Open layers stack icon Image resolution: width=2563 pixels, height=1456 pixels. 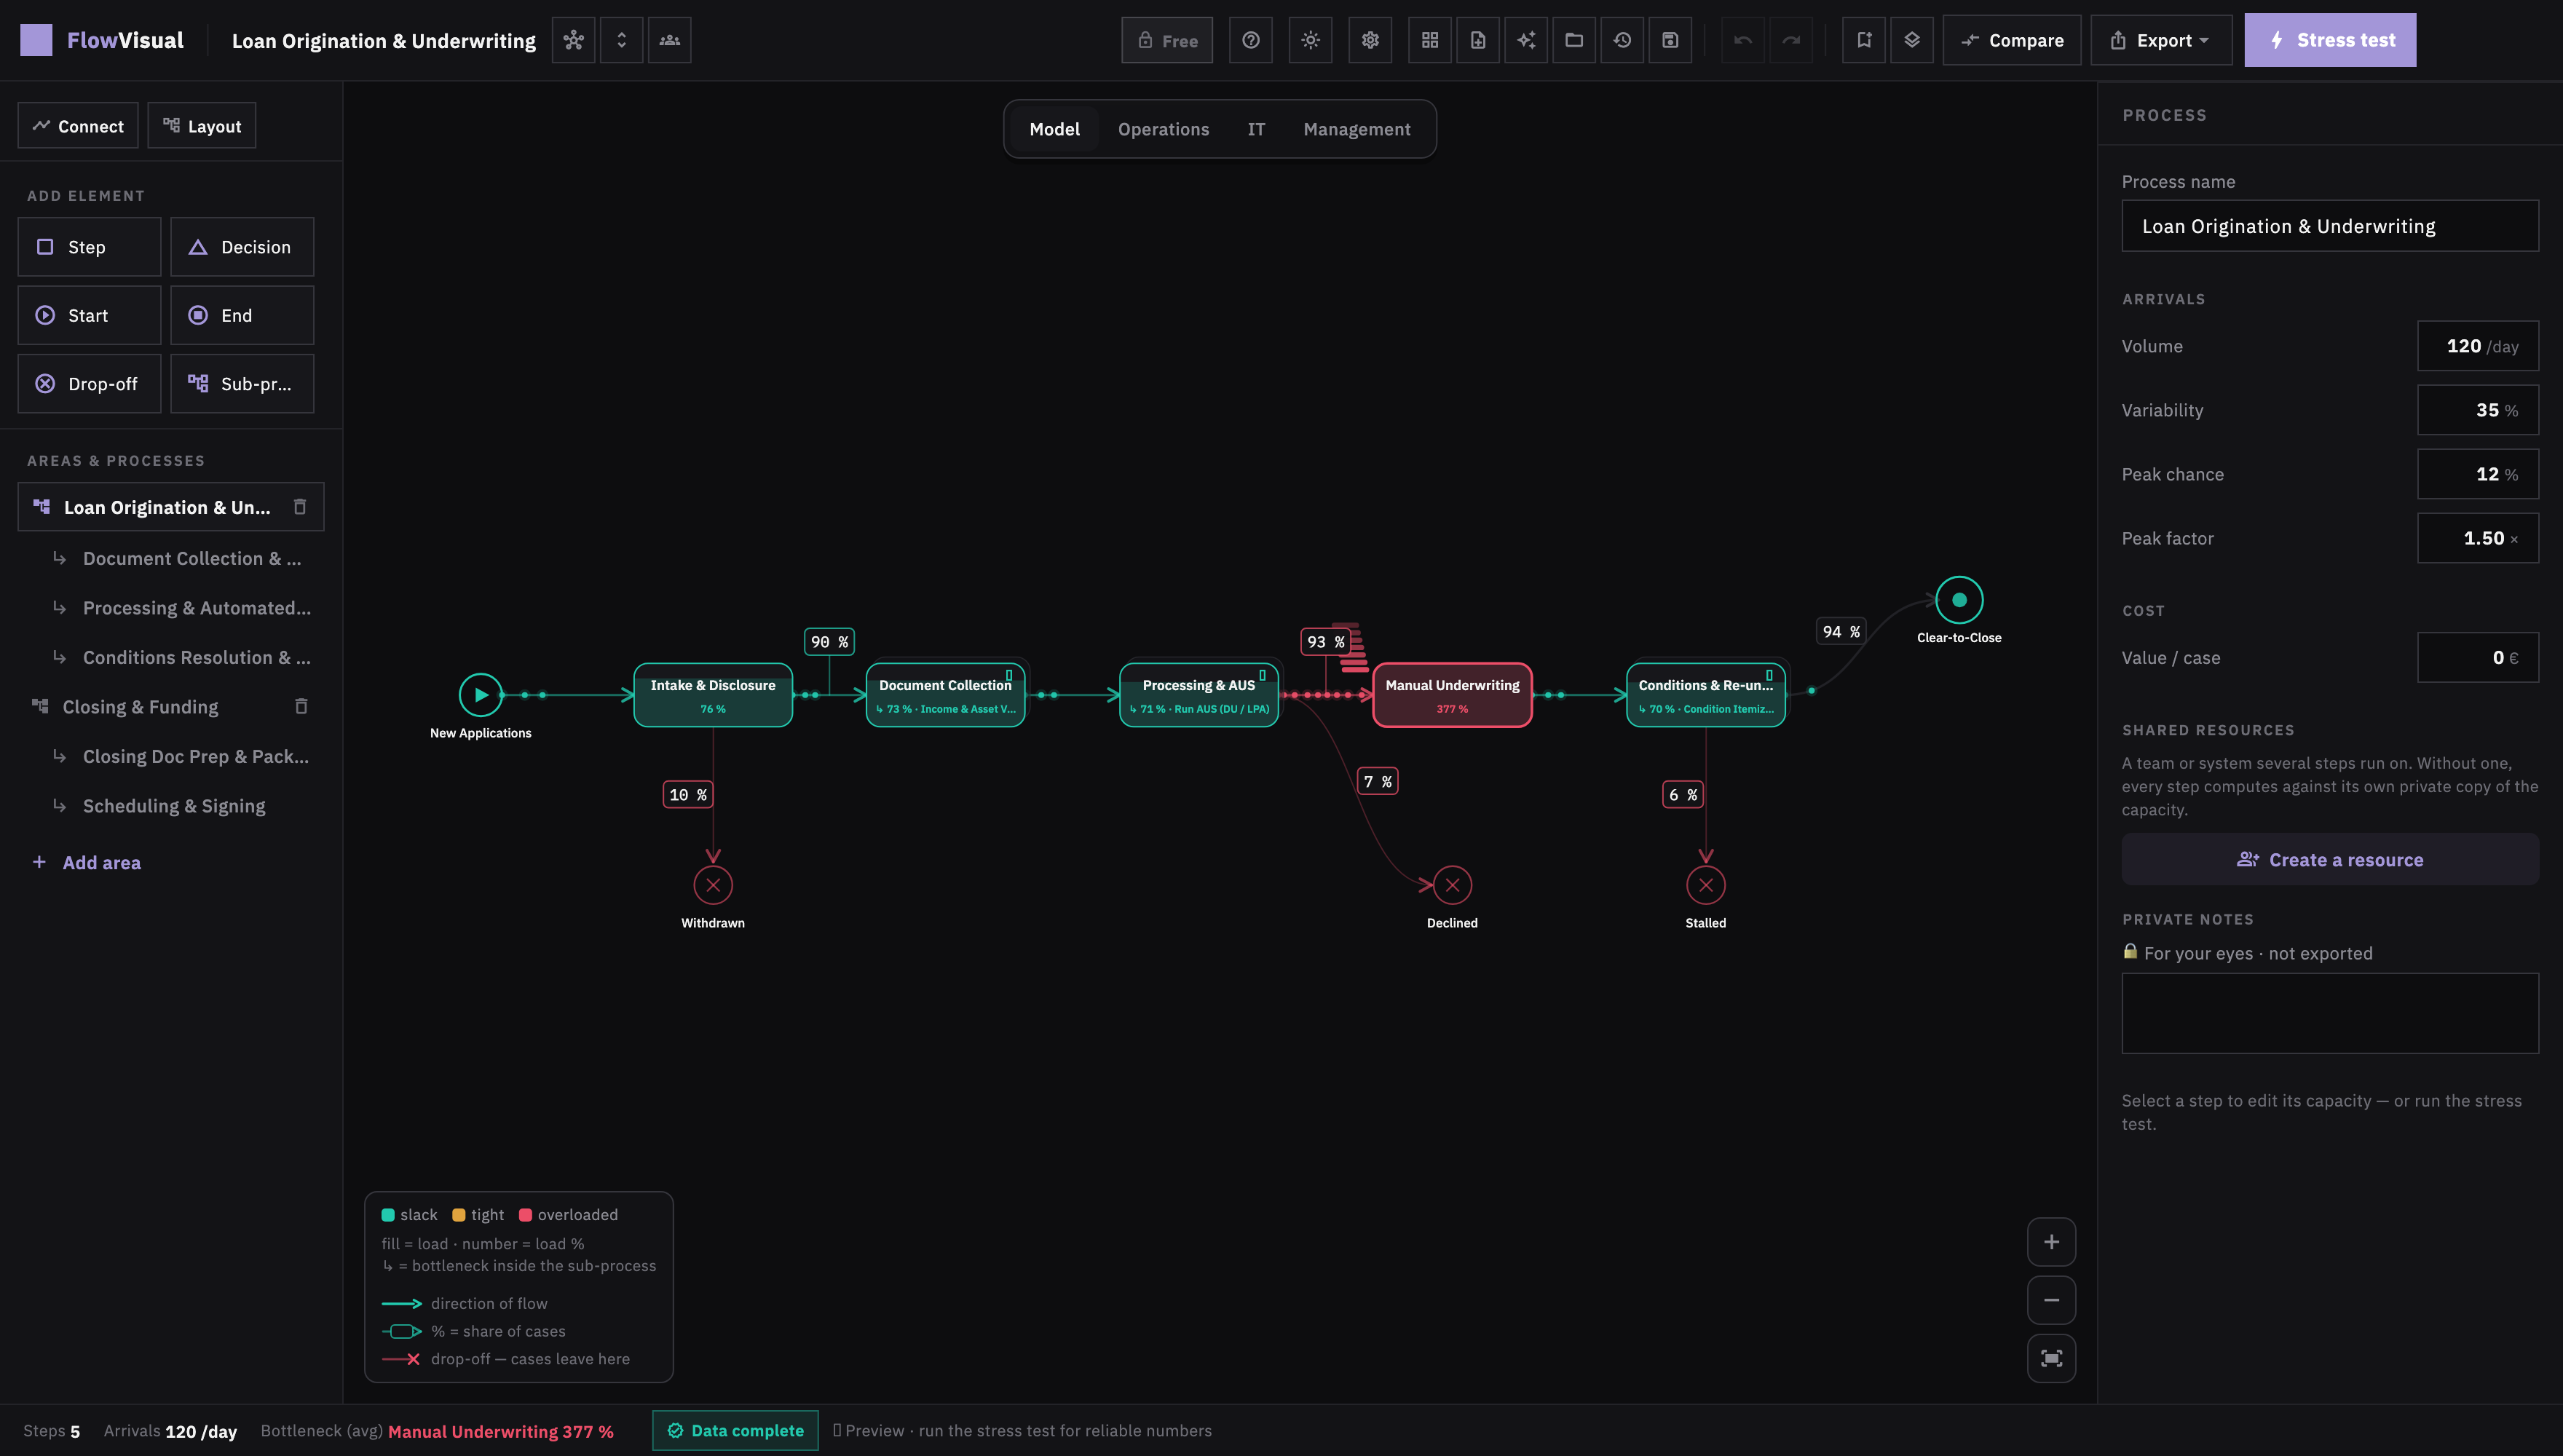click(x=1912, y=40)
